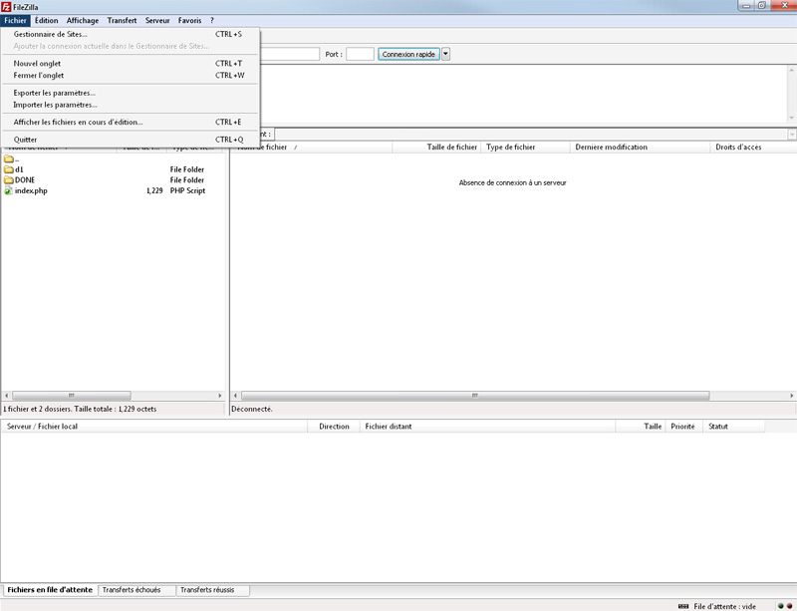
Task: Open the '?' help menu
Action: [x=212, y=20]
